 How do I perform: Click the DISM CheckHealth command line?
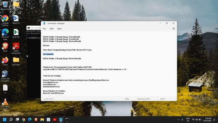(61, 37)
